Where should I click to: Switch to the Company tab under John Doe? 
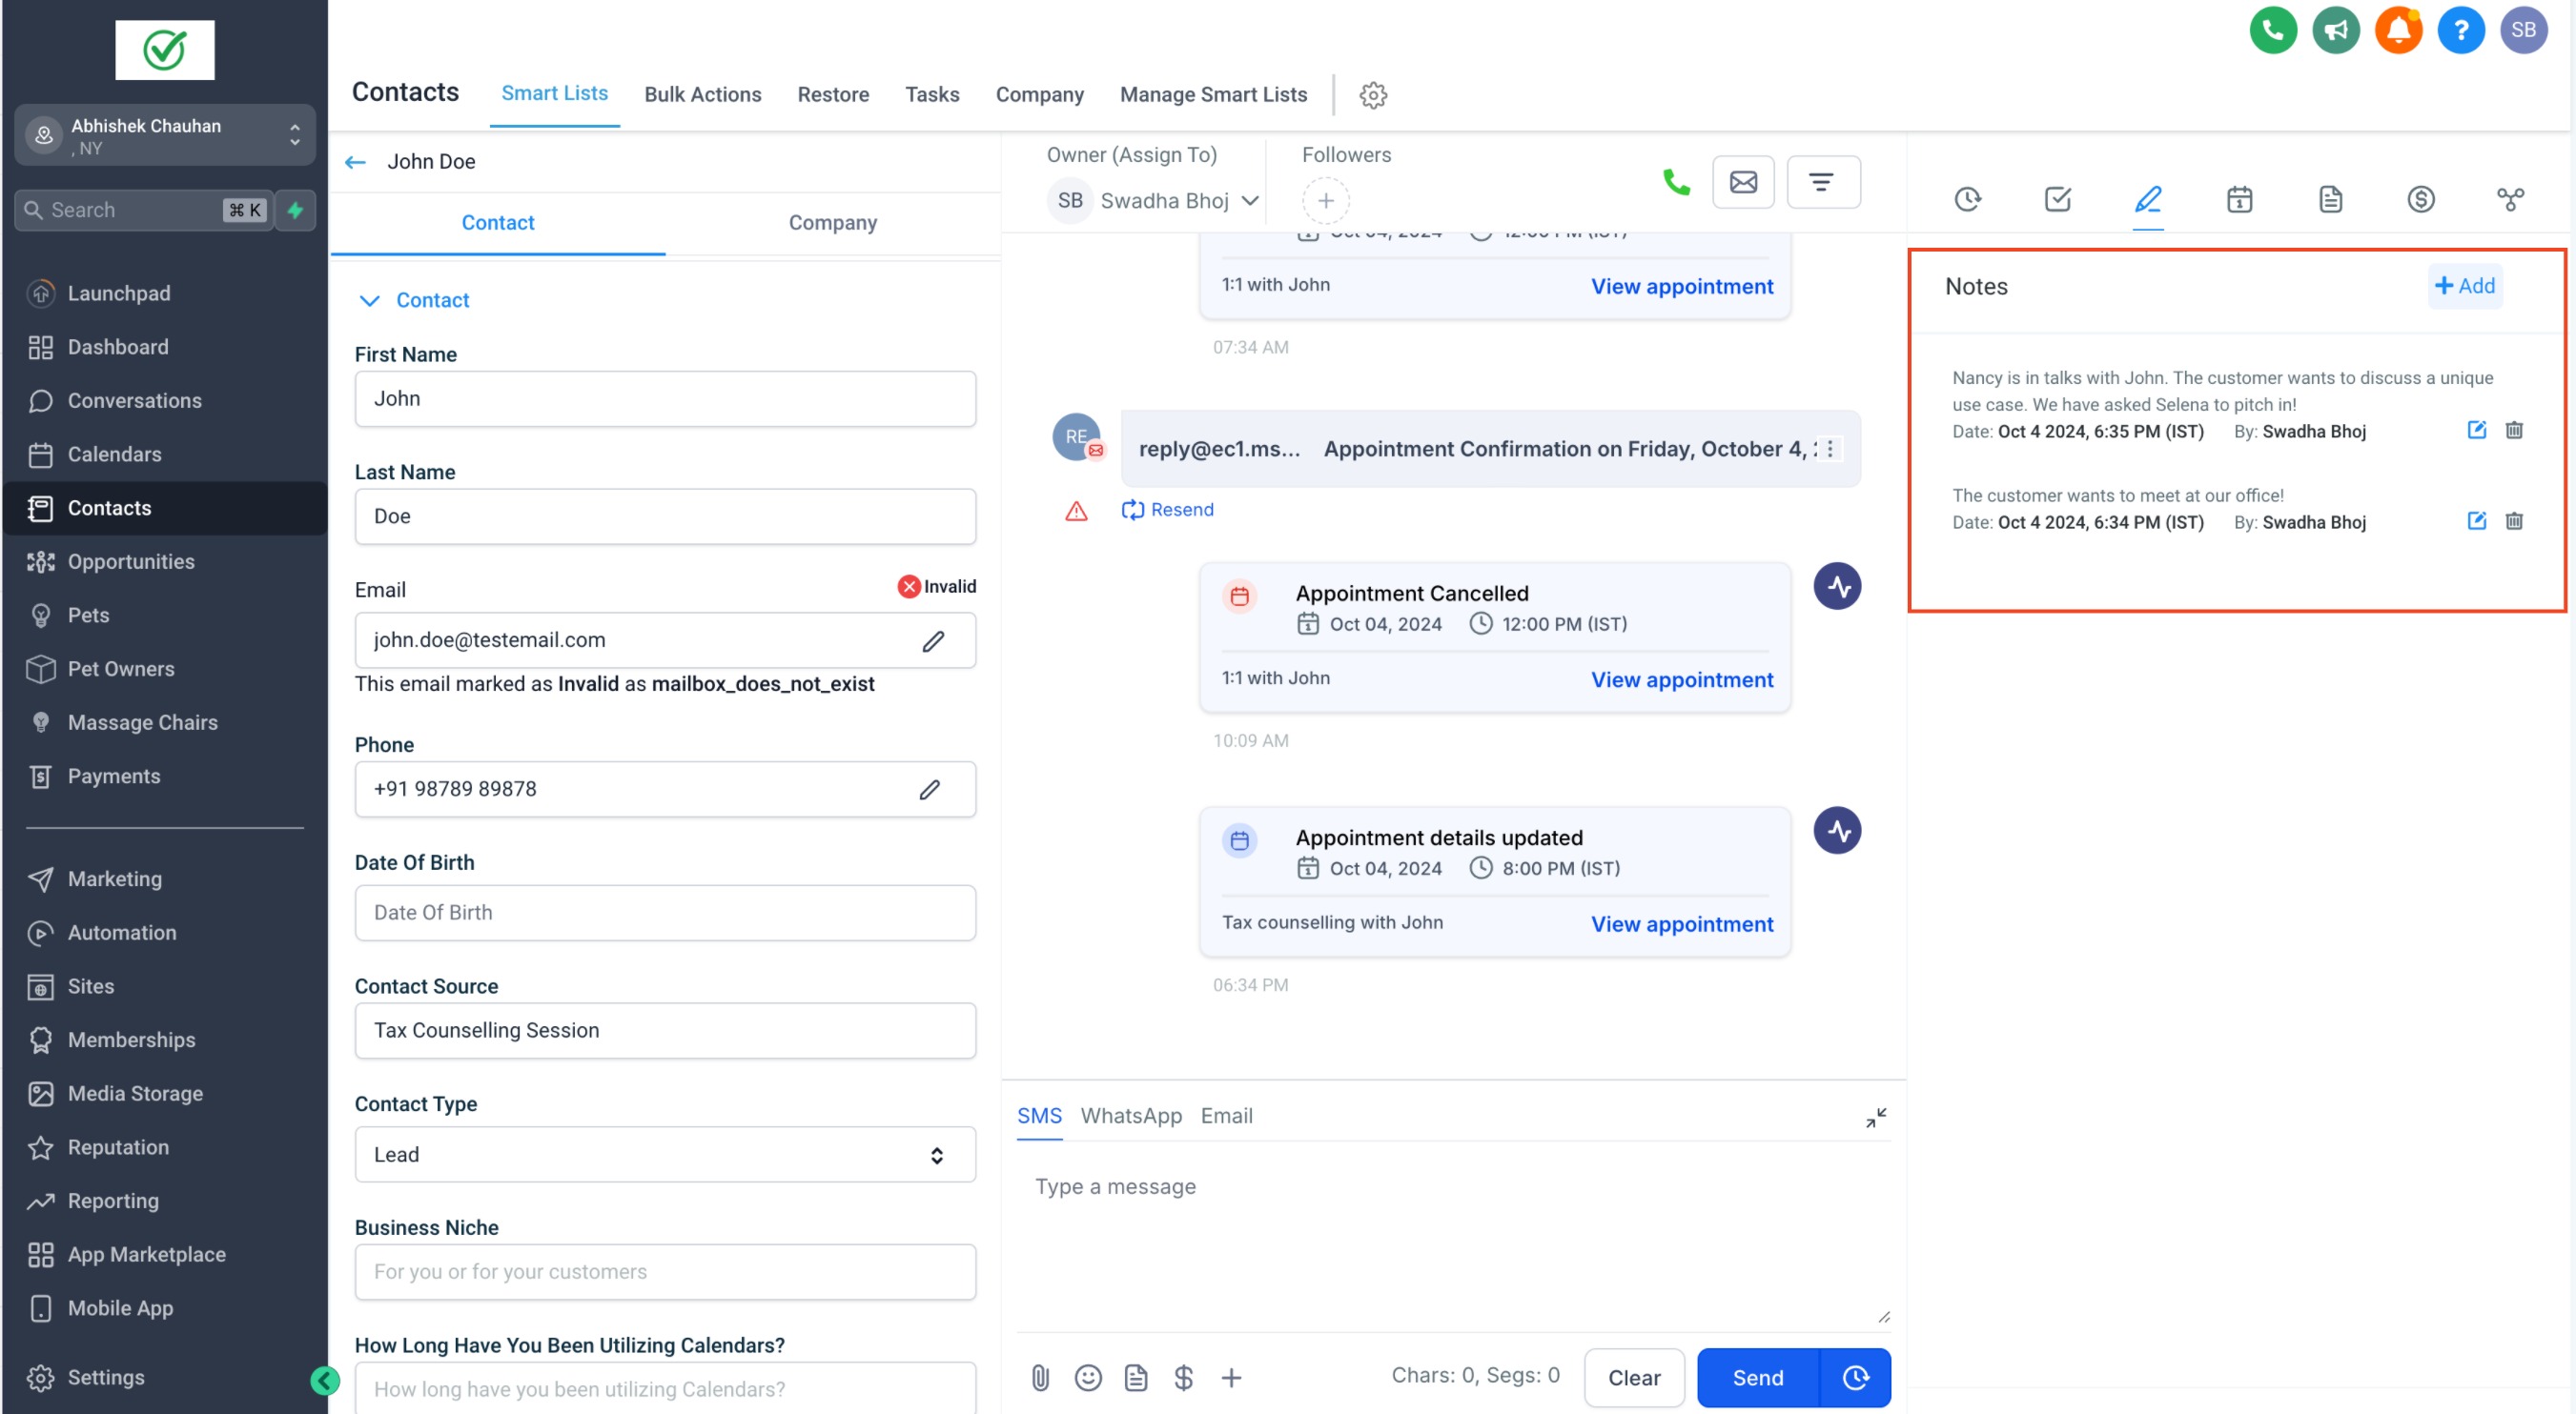coord(832,223)
